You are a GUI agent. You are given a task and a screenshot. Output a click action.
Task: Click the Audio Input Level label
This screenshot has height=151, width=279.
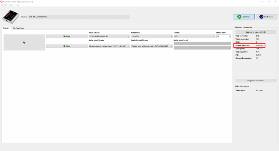click(181, 40)
